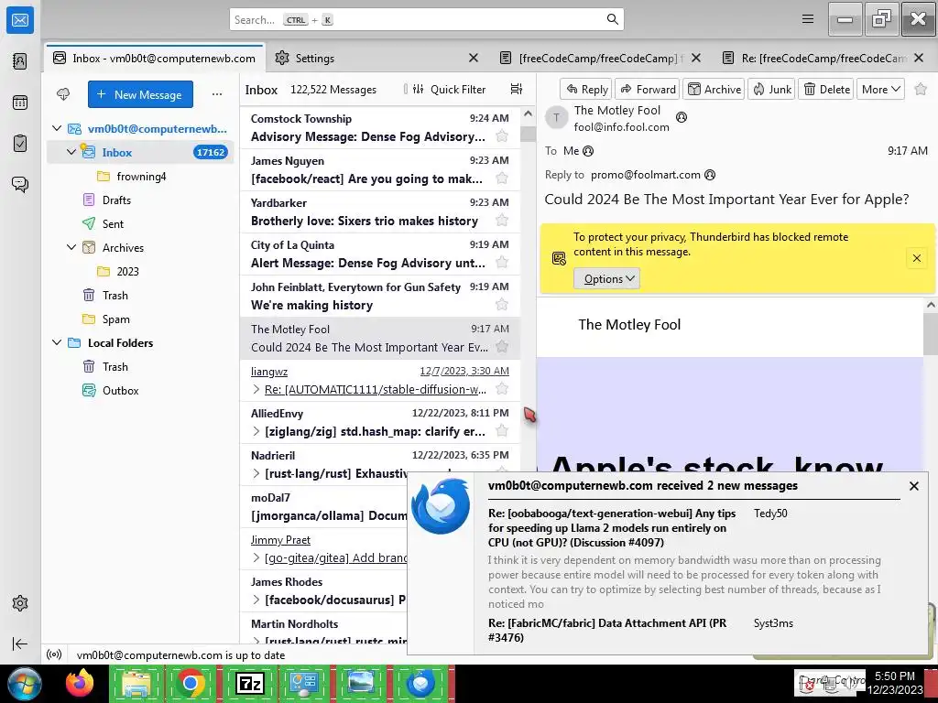Open message list display options

tap(517, 89)
